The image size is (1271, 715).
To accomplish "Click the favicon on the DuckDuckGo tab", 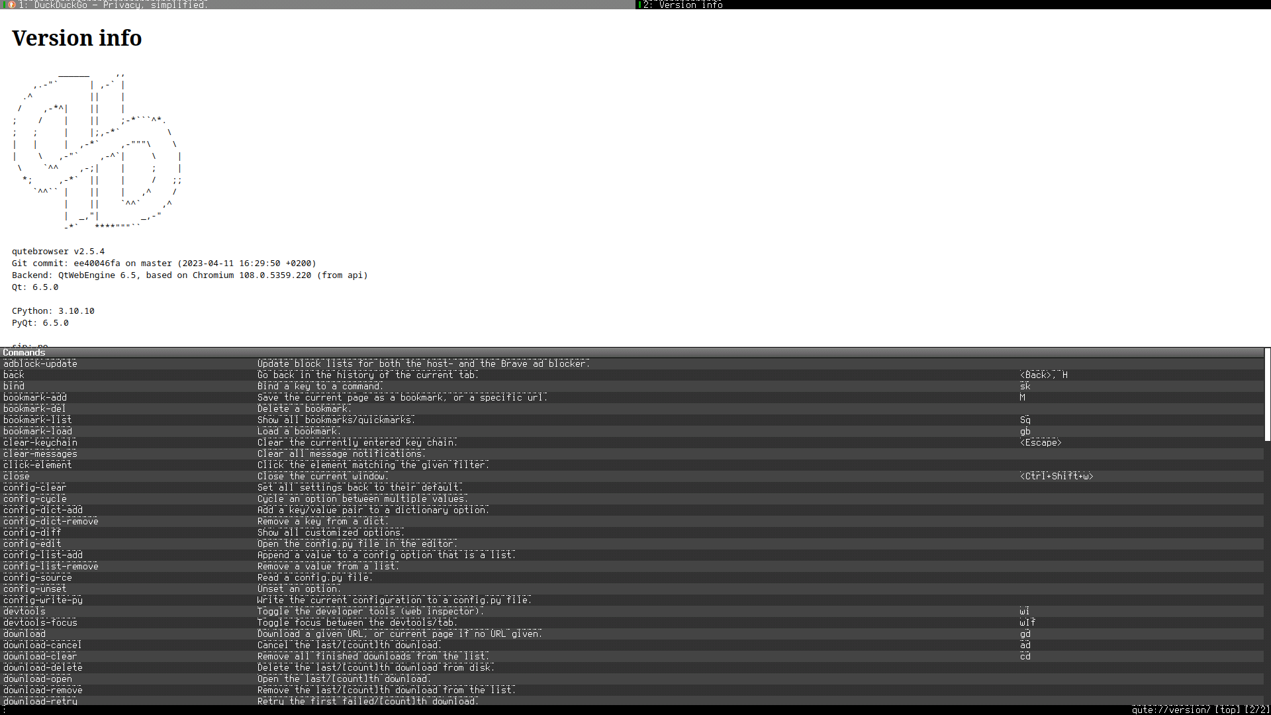I will coord(12,5).
